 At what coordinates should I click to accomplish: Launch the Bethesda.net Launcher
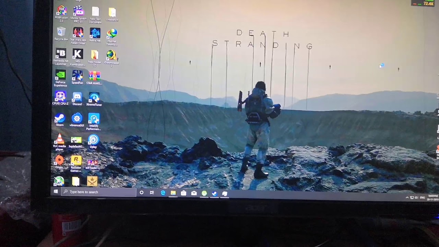coord(61,57)
